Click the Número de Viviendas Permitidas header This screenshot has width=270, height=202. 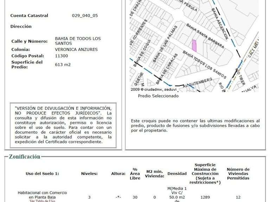(x=238, y=174)
